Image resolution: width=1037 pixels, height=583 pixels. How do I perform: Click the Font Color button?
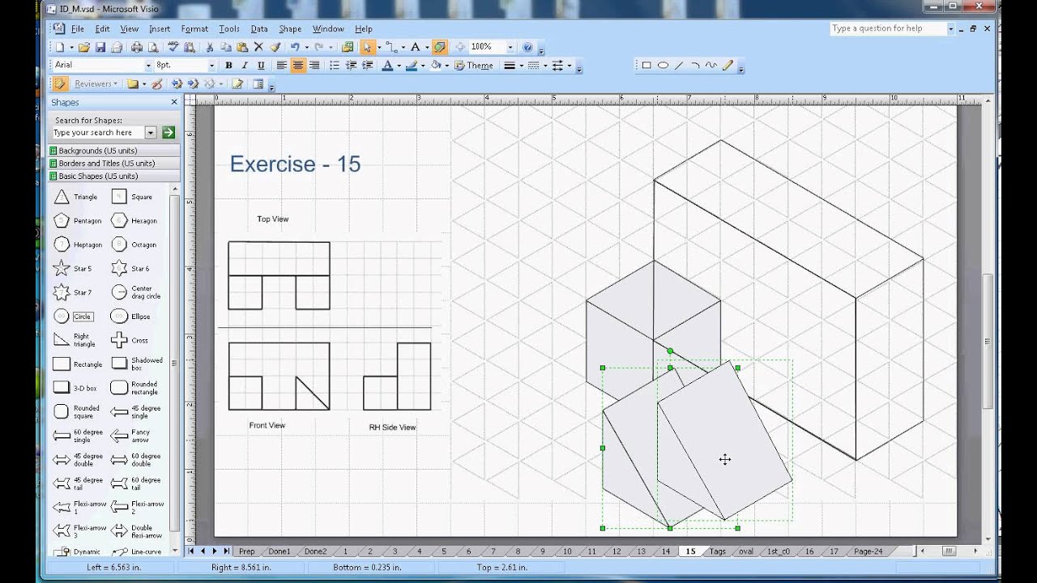(x=387, y=66)
